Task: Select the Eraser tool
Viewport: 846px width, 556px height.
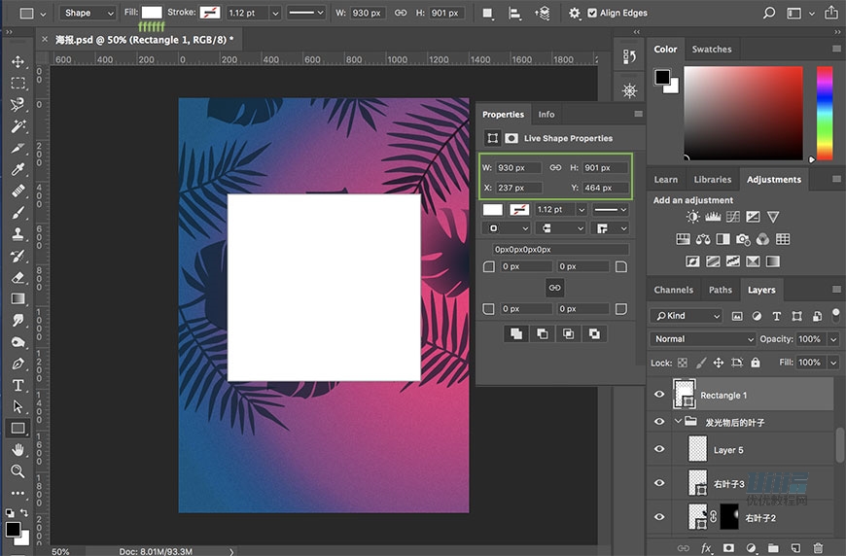Action: point(18,277)
